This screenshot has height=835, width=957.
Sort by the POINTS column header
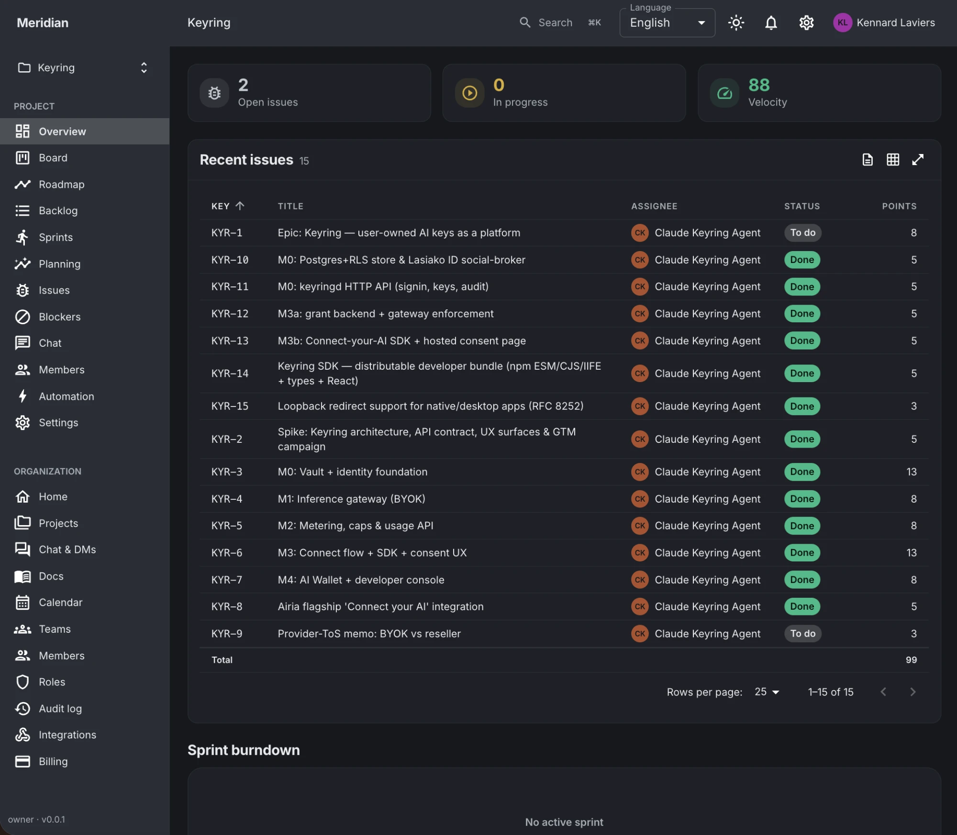pyautogui.click(x=899, y=206)
